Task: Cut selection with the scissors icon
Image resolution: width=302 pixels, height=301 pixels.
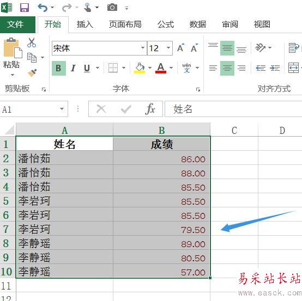Action: (x=32, y=42)
